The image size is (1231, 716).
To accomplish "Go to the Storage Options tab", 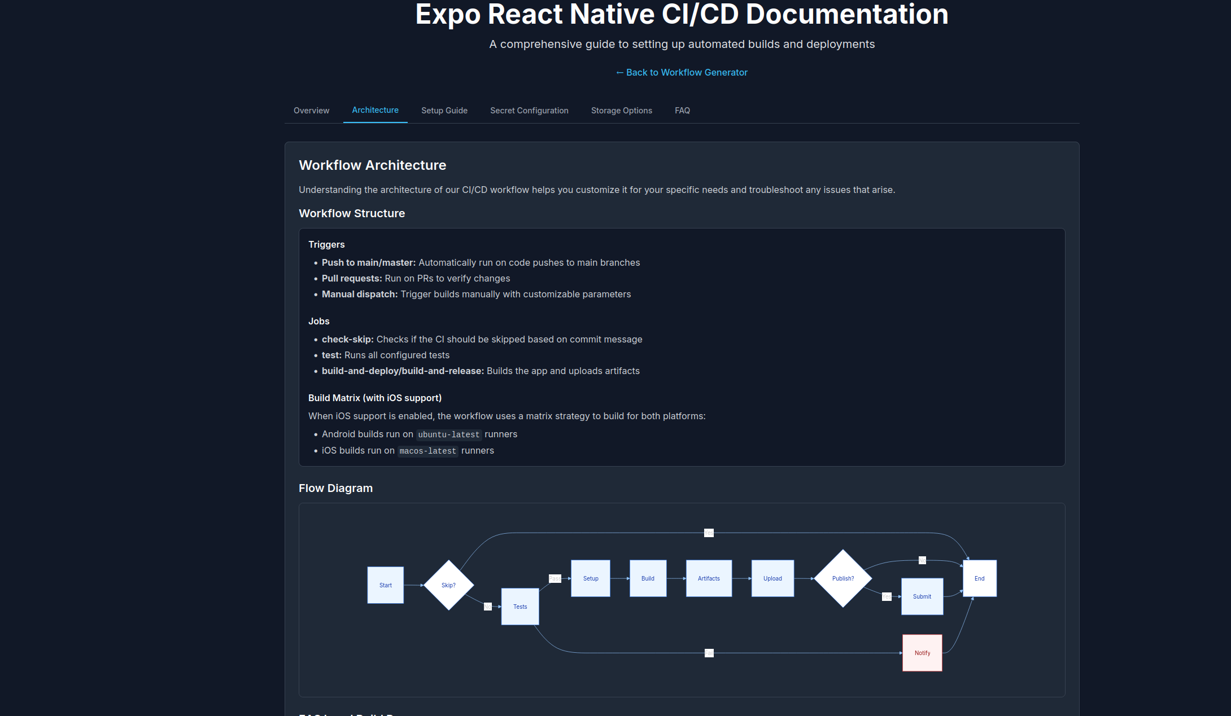I will (621, 111).
